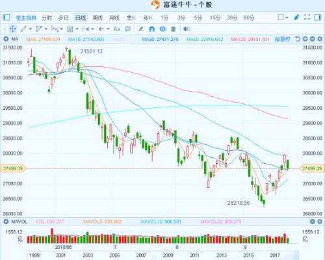Toggle the left sidebar panel icon
The image size is (325, 260).
[x=6, y=18]
